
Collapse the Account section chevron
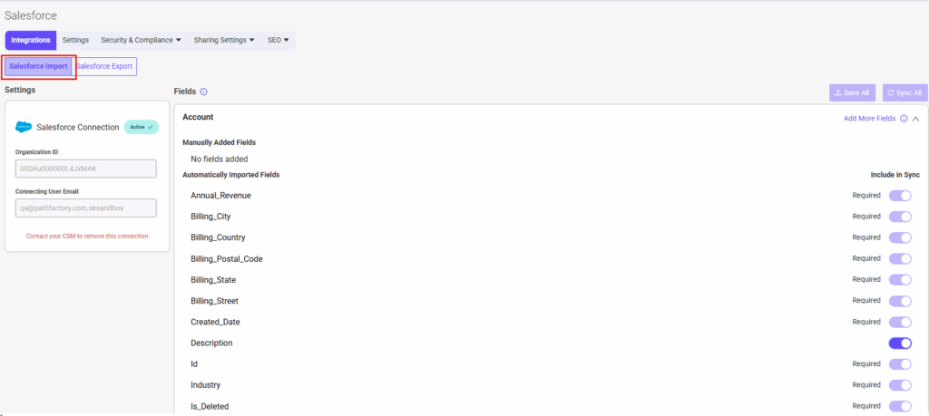pos(916,119)
